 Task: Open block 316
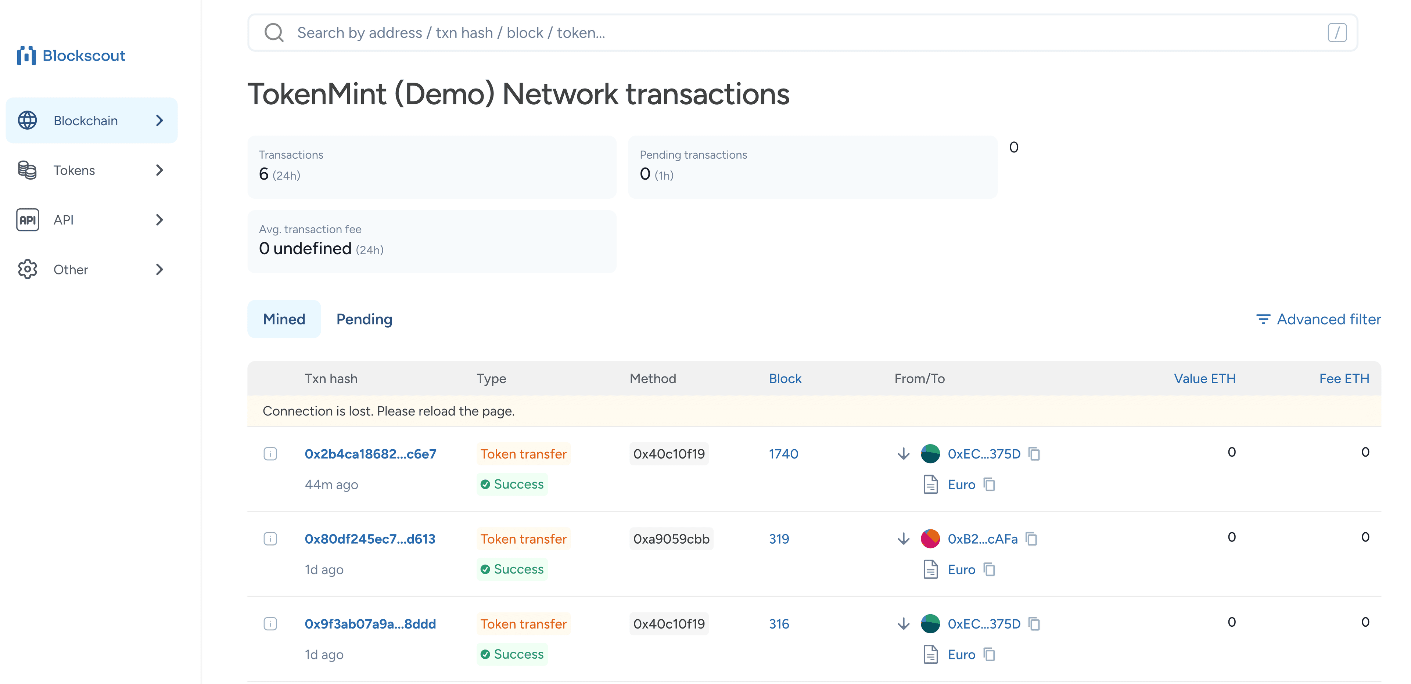[779, 624]
